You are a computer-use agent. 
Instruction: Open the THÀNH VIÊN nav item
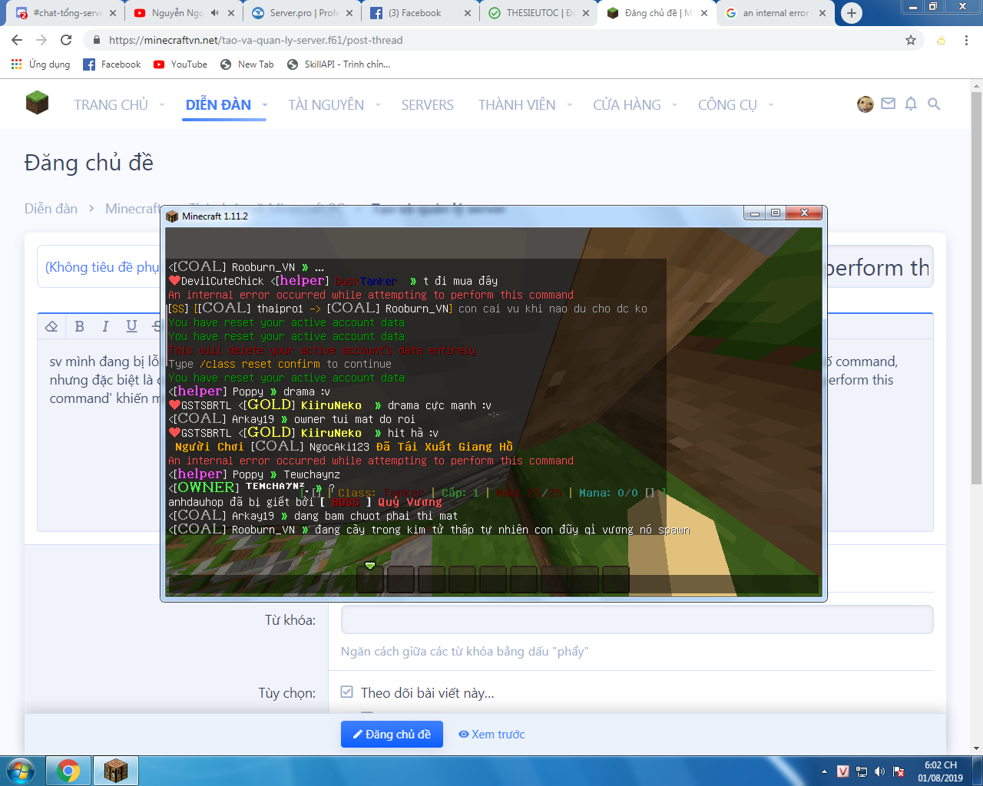pos(517,105)
